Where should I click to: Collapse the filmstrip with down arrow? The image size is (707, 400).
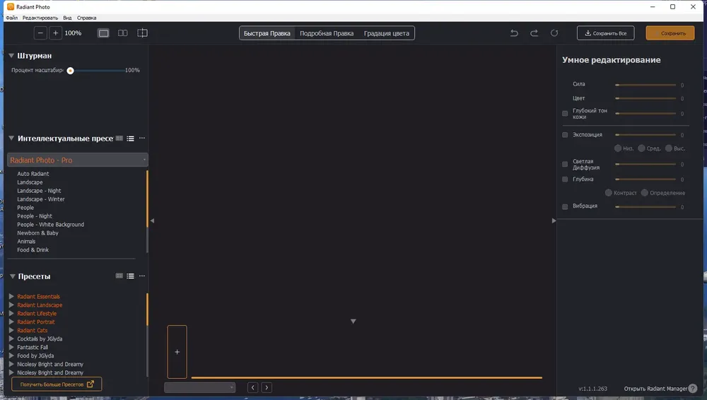(353, 321)
